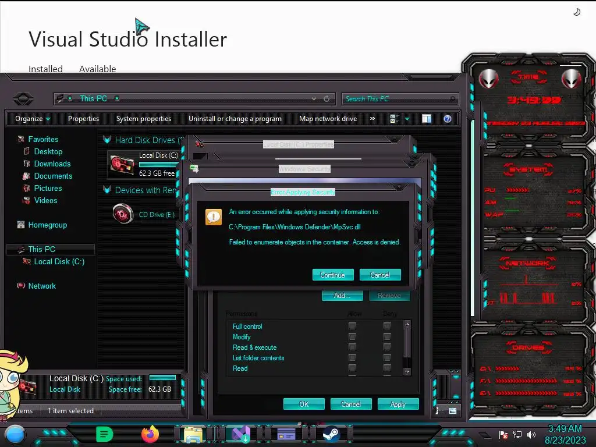This screenshot has width=596, height=447.
Task: Click the Add... button for permissions
Action: (x=342, y=295)
